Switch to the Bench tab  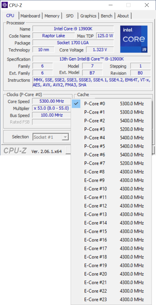(x=107, y=16)
